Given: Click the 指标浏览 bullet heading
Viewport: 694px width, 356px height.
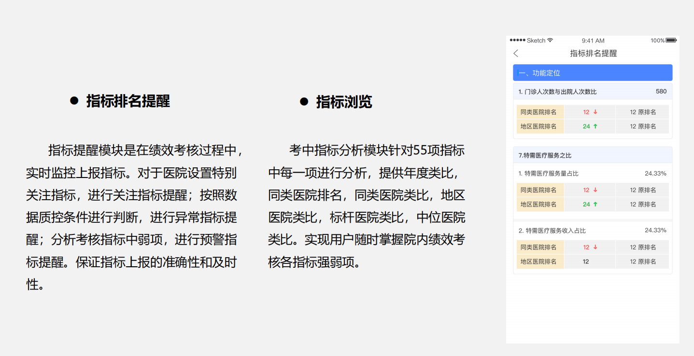Looking at the screenshot, I should [344, 102].
